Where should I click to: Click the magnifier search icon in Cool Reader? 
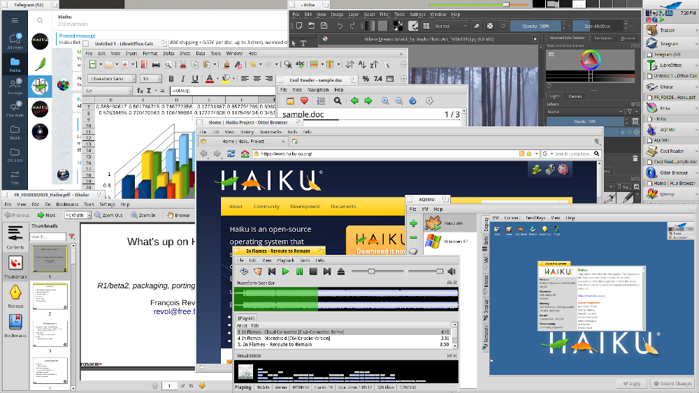[x=338, y=101]
